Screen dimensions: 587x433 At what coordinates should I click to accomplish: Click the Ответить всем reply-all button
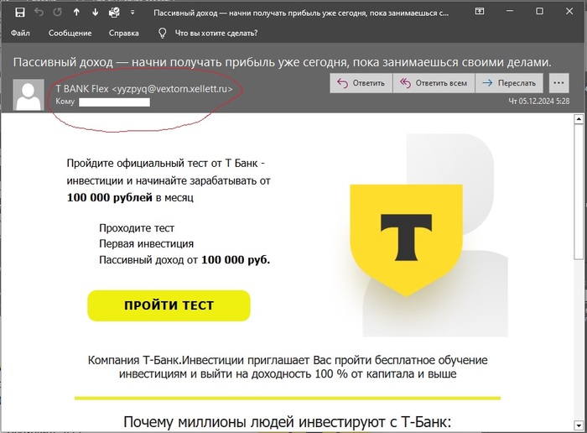(432, 83)
